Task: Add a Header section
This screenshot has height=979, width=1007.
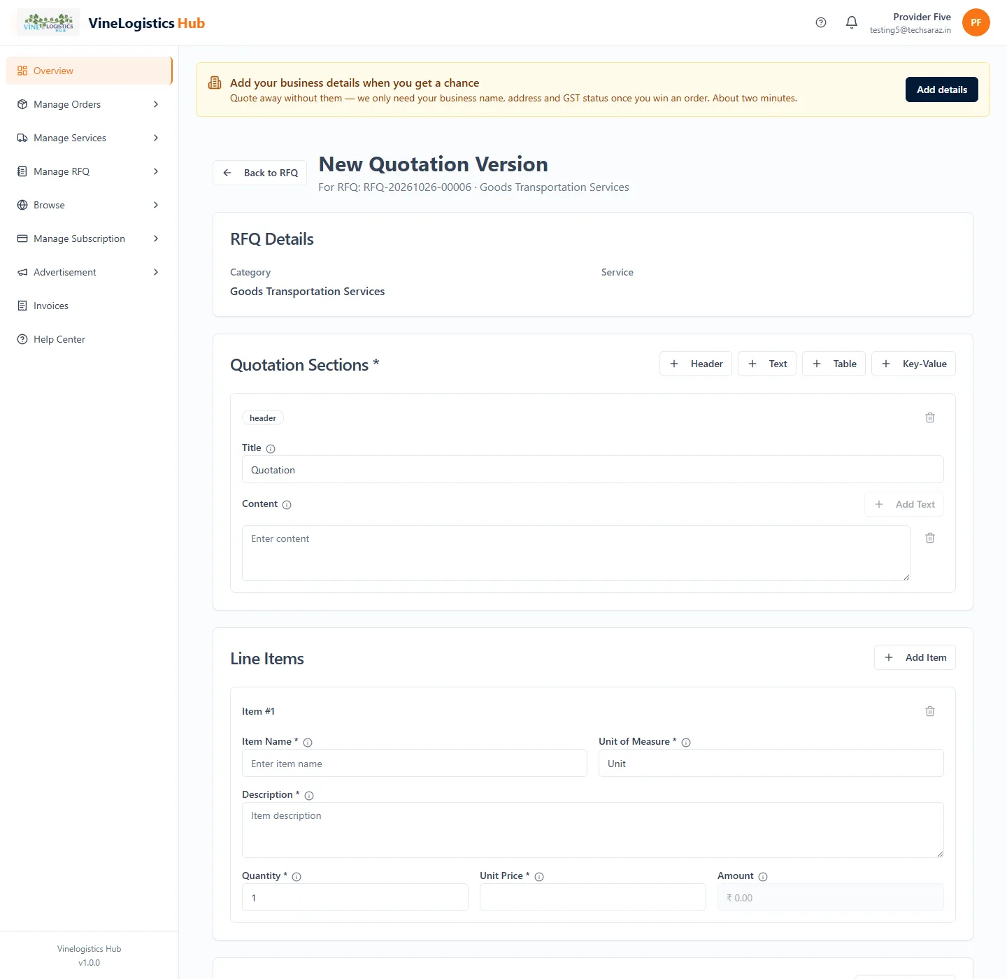Action: [696, 364]
